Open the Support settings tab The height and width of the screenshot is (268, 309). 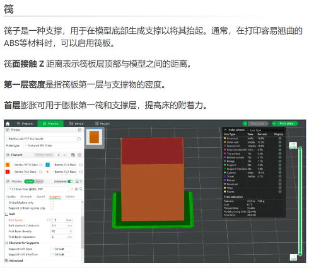click(x=55, y=197)
